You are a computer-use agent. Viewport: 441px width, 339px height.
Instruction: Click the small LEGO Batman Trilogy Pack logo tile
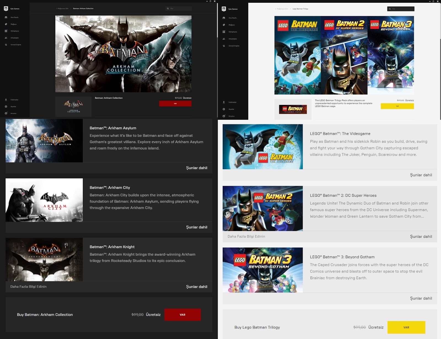pyautogui.click(x=293, y=109)
